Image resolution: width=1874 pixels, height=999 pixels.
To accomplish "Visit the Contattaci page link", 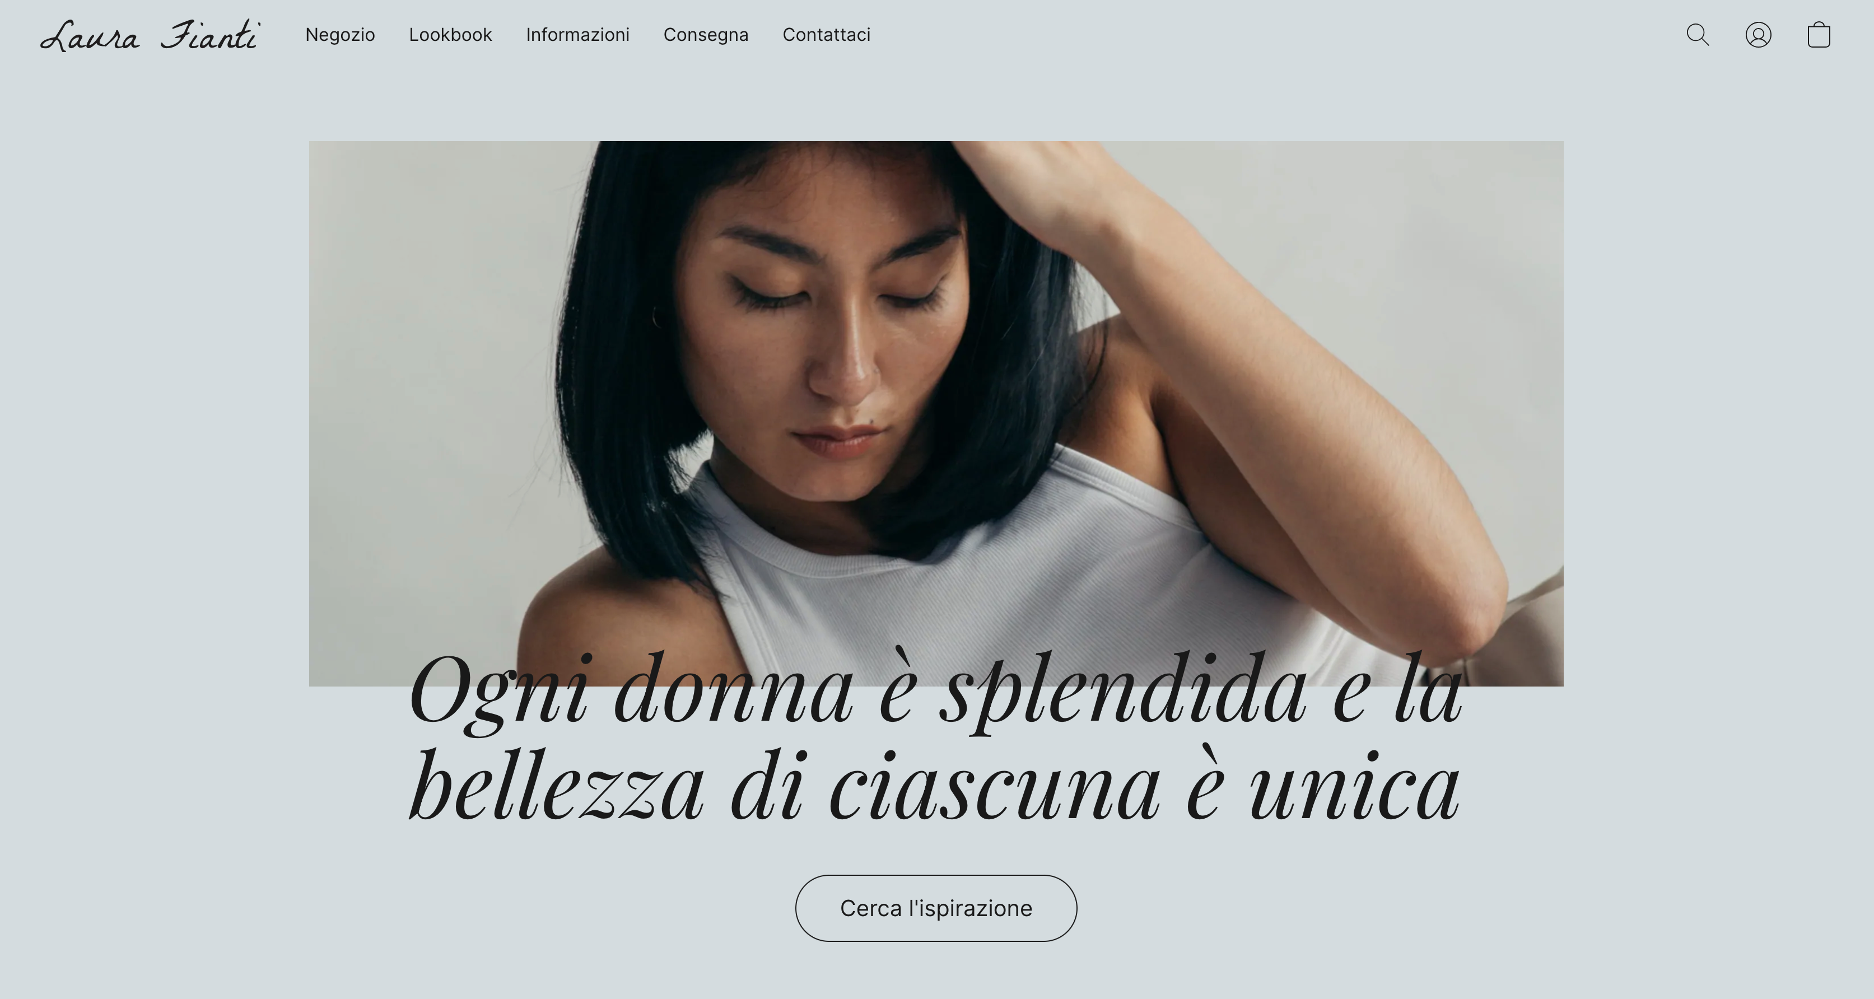I will click(827, 35).
